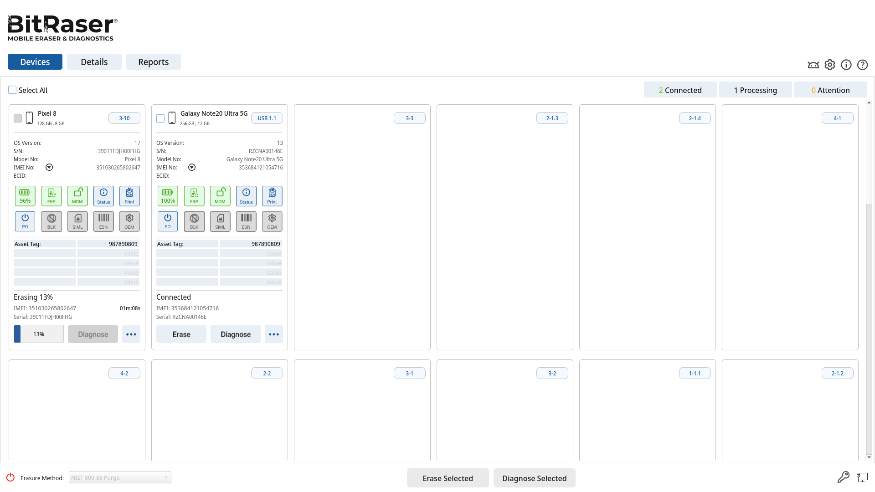Click PO power icon on Galaxy Note20 card

168,221
